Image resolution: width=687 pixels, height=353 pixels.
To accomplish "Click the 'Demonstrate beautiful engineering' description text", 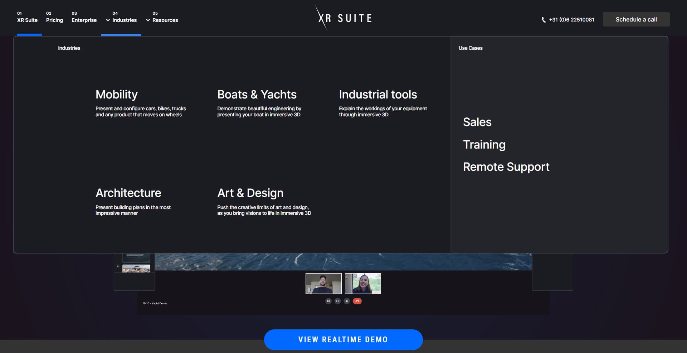I will [x=259, y=111].
